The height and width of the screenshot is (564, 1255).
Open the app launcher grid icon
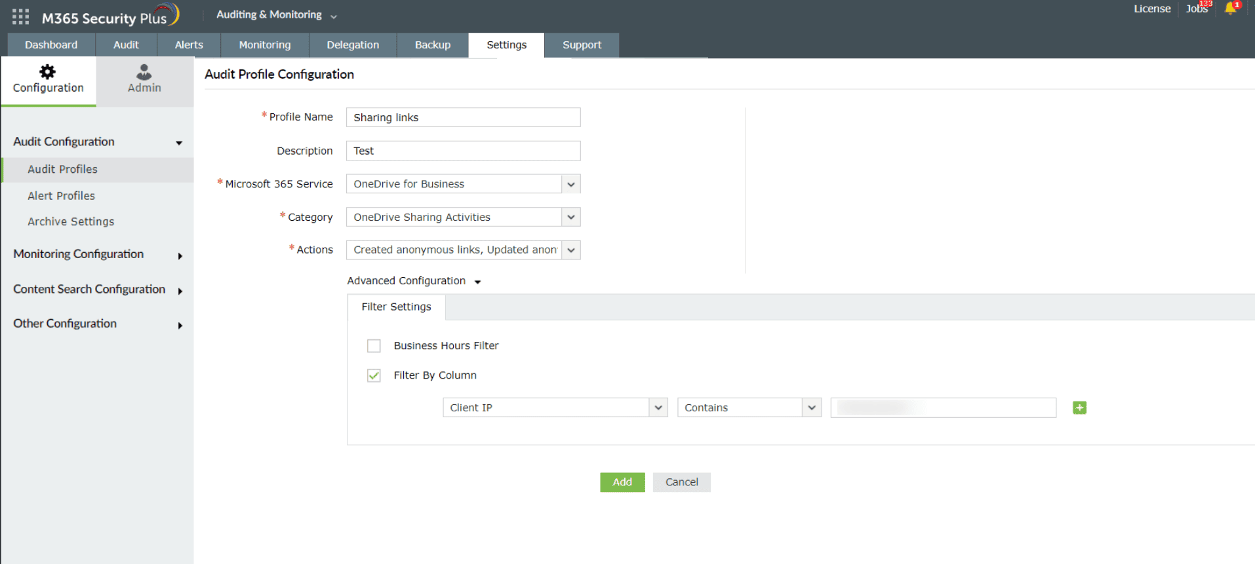pos(20,16)
